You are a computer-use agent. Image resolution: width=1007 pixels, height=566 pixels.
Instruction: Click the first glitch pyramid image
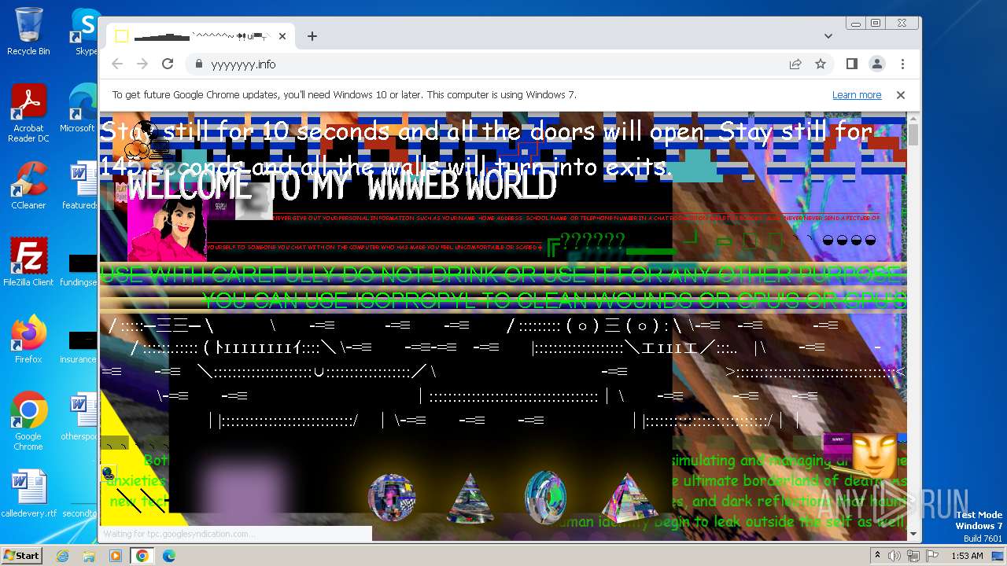(470, 498)
